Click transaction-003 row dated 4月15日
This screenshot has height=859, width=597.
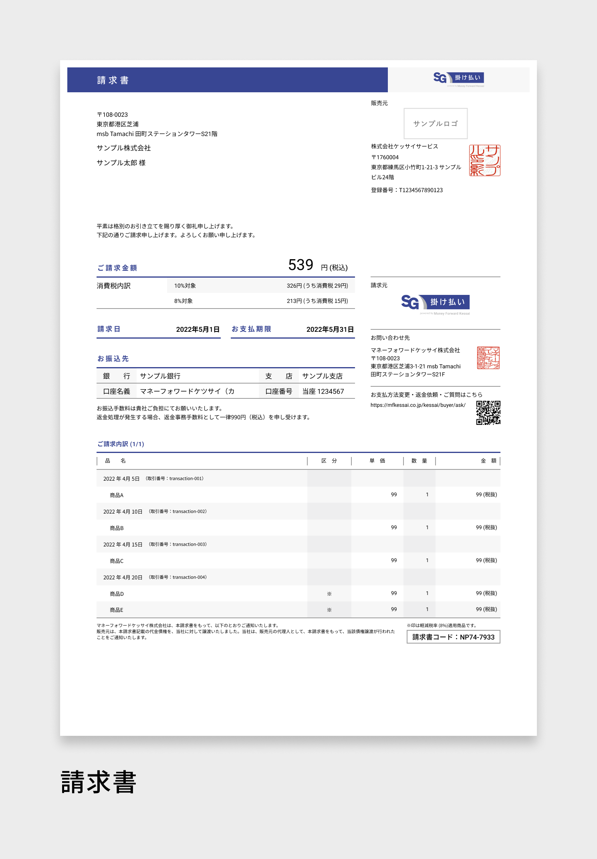tap(298, 544)
